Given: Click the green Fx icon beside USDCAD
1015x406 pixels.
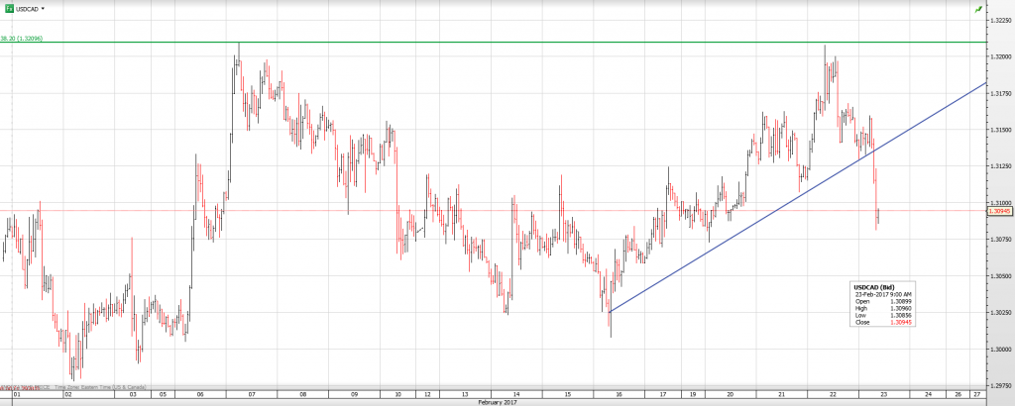Looking at the screenshot, I should [x=9, y=8].
